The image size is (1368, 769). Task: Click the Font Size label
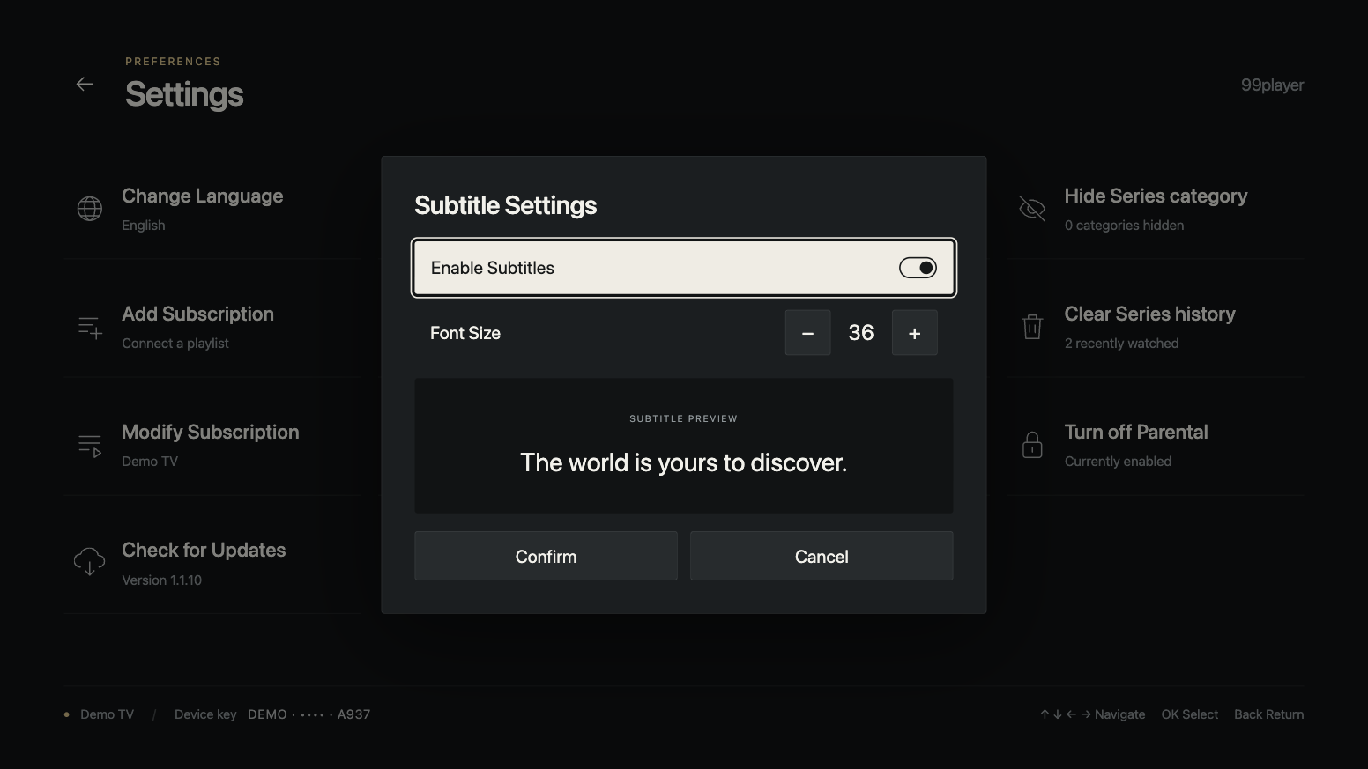point(465,333)
